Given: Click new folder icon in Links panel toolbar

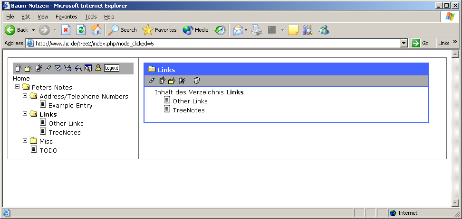Looking at the screenshot, I should tap(172, 80).
